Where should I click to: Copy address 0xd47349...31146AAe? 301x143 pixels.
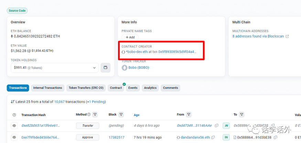click(x=216, y=125)
